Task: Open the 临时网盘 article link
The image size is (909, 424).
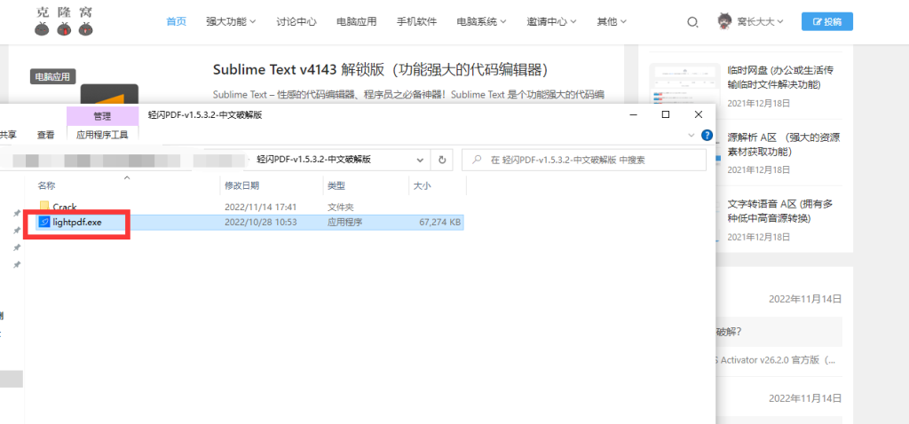Action: [780, 78]
